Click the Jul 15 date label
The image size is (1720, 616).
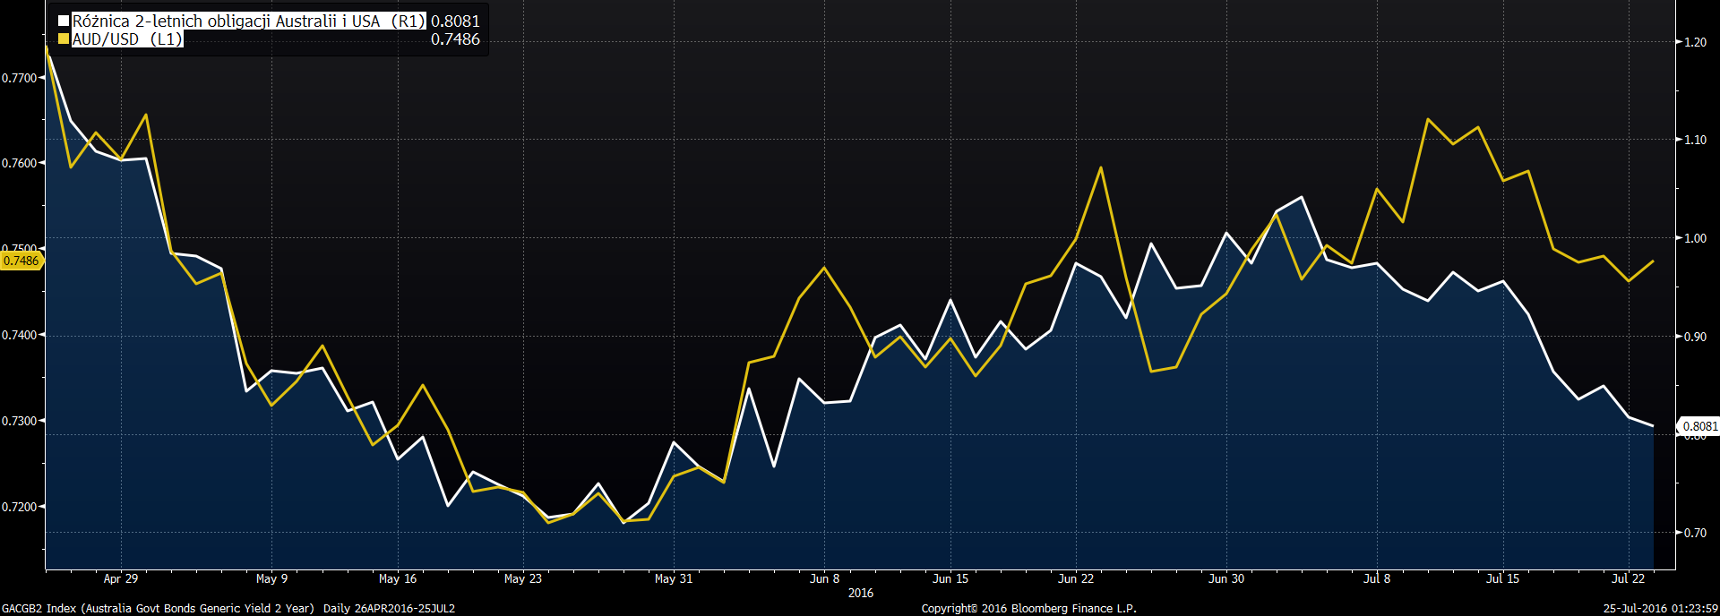(1502, 578)
